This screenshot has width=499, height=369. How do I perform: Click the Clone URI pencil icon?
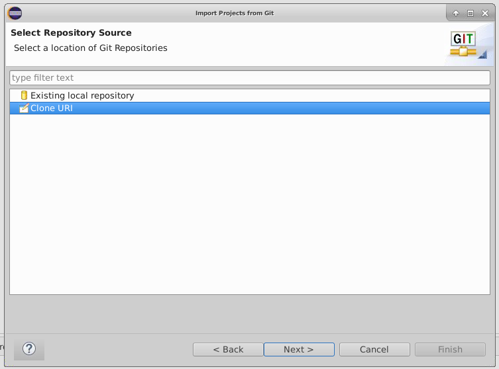point(24,108)
